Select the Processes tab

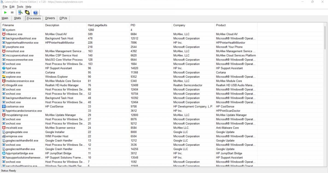pos(34,18)
